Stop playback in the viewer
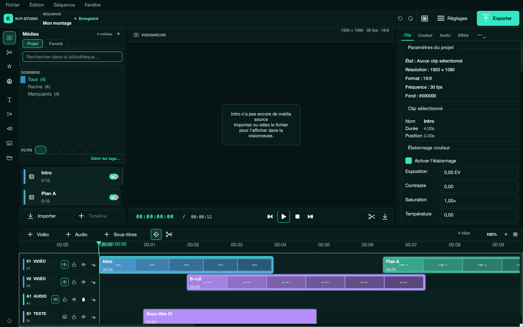Viewport: 523px width, 327px height. pyautogui.click(x=297, y=217)
